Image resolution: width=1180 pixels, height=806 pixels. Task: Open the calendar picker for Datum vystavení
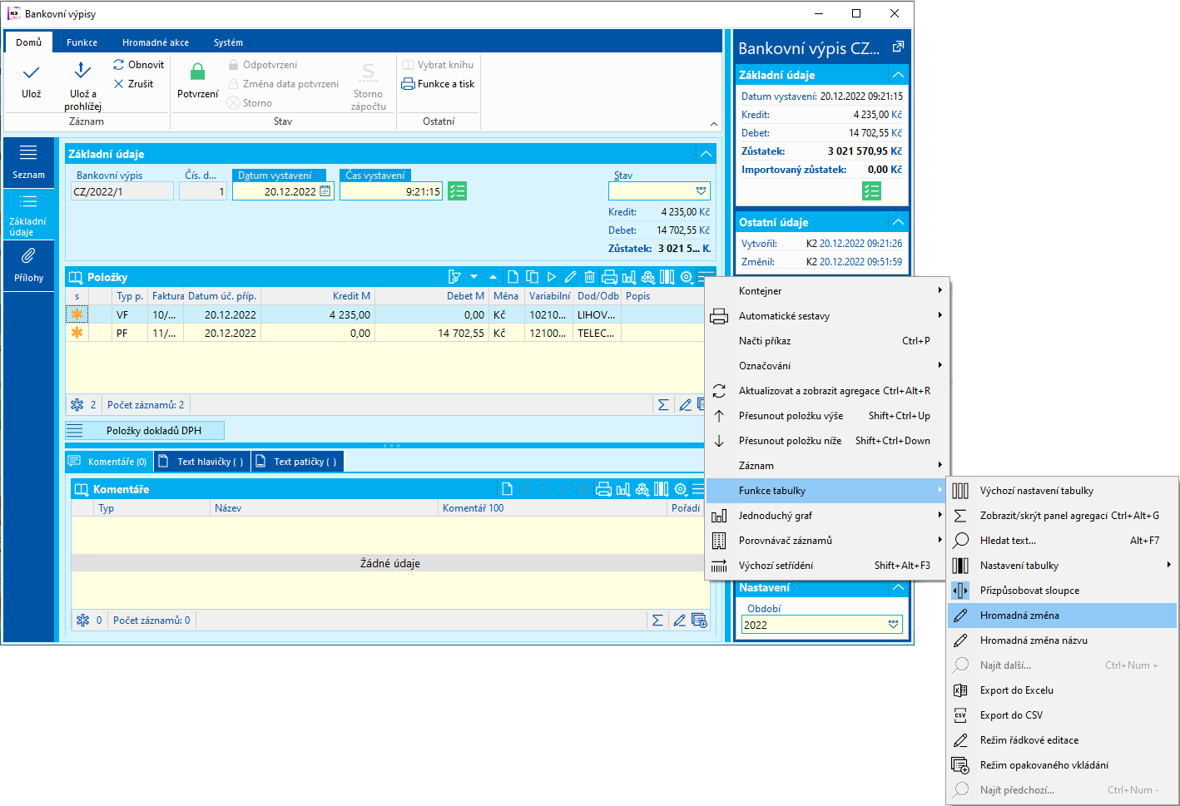tap(325, 191)
